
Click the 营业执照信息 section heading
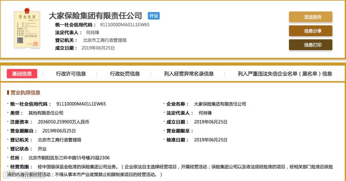coord(25,92)
